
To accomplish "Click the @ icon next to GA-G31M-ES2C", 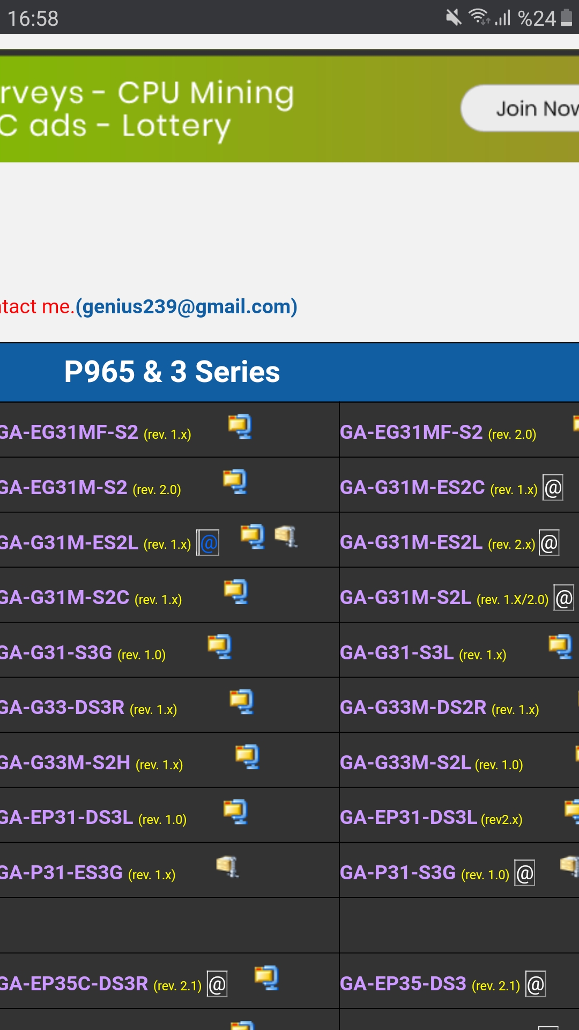I will pyautogui.click(x=553, y=488).
